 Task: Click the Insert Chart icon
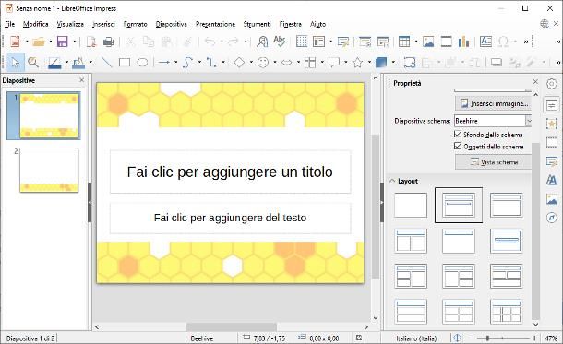[x=463, y=42]
